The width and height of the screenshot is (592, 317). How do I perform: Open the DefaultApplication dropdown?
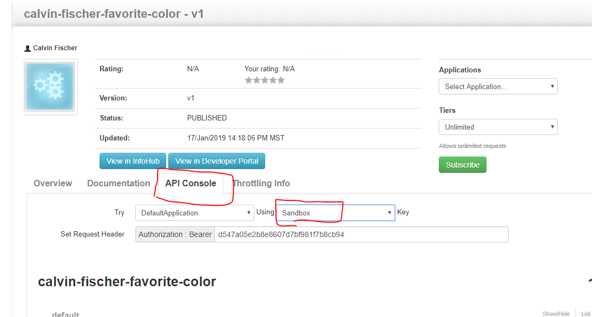click(x=194, y=213)
